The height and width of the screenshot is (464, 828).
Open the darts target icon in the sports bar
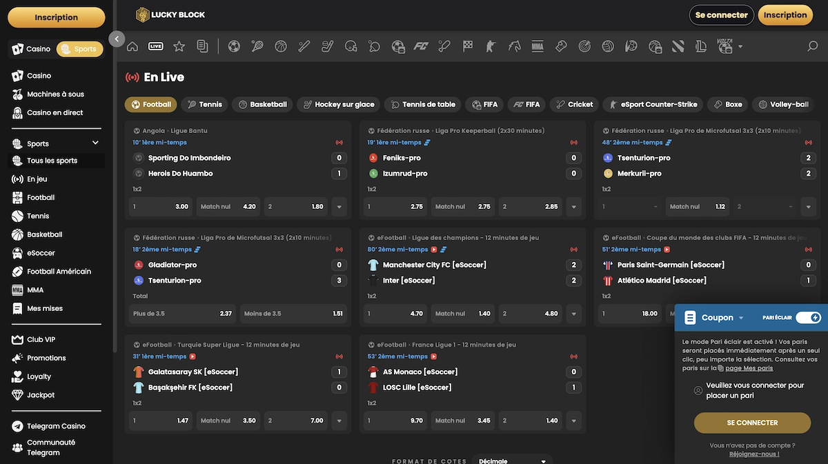pos(584,46)
